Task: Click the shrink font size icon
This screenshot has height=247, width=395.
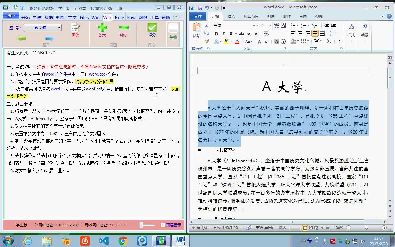Action: (x=267, y=41)
